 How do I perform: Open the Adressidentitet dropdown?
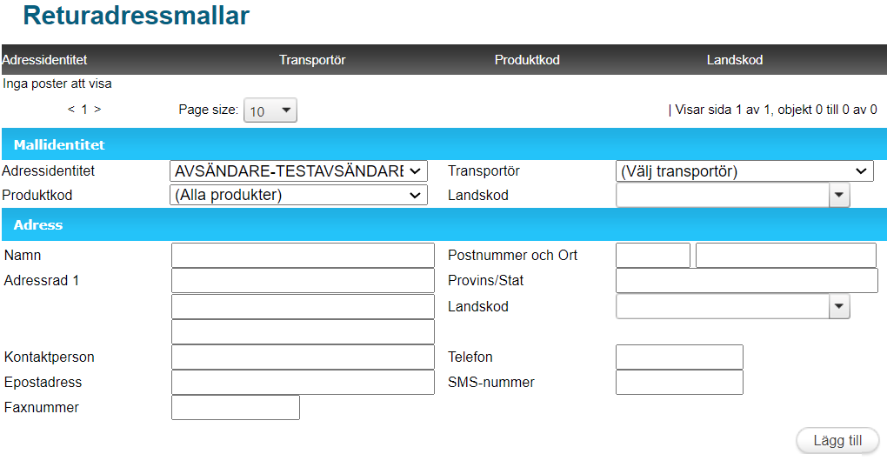298,171
